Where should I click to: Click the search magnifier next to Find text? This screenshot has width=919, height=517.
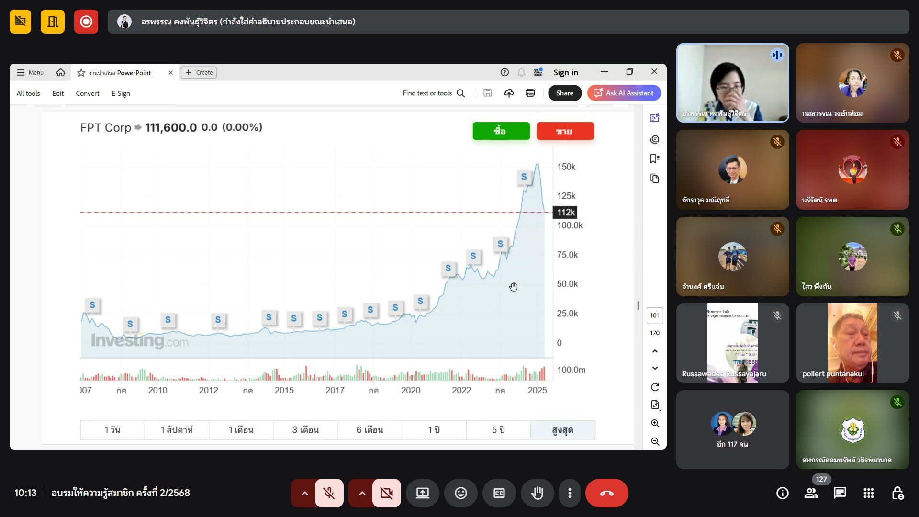point(461,93)
